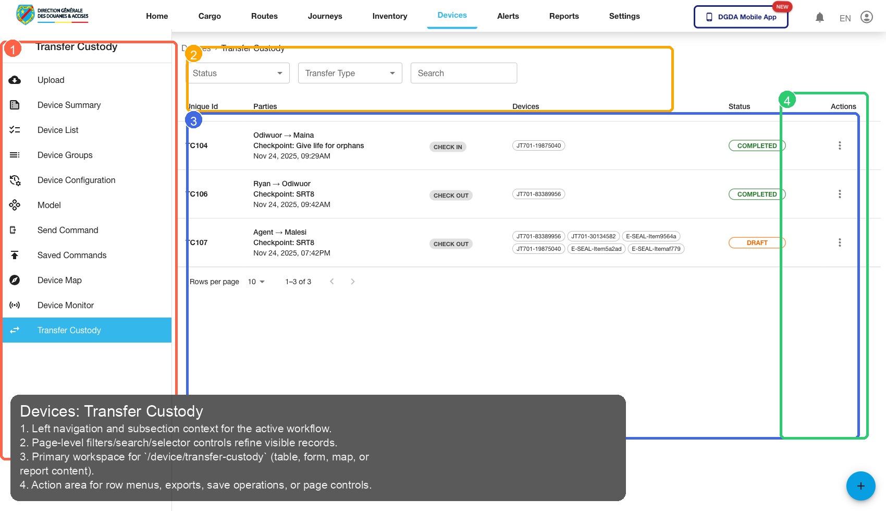
Task: Click the Upload cloud icon in sidebar
Action: pos(15,80)
